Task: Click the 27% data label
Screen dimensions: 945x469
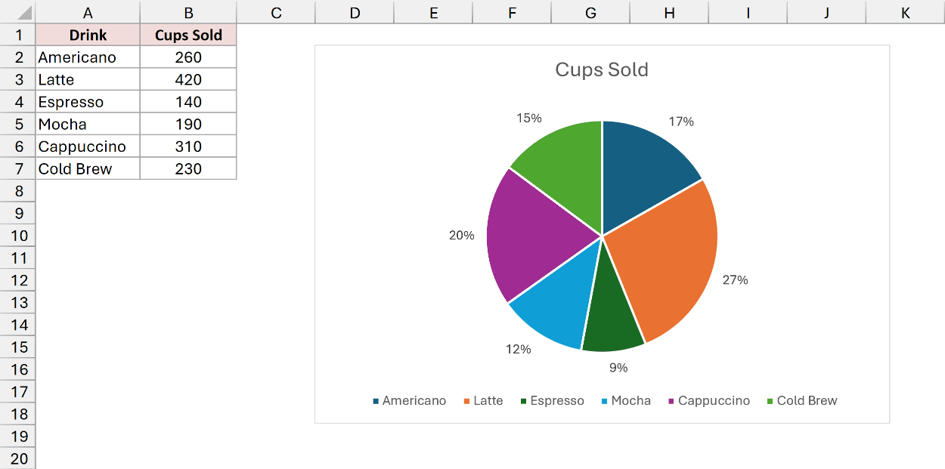Action: point(735,280)
